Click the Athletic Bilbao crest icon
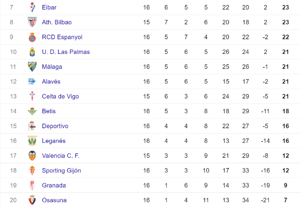The width and height of the screenshot is (301, 207). coord(32,22)
